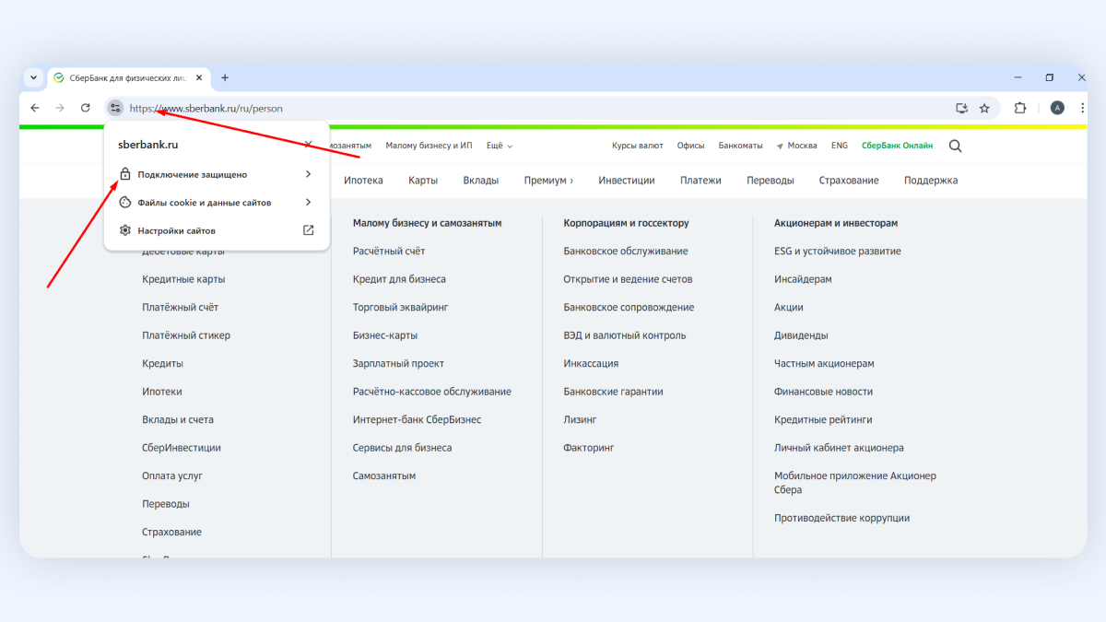Open Лизинг link
This screenshot has height=622, width=1106.
(x=581, y=419)
